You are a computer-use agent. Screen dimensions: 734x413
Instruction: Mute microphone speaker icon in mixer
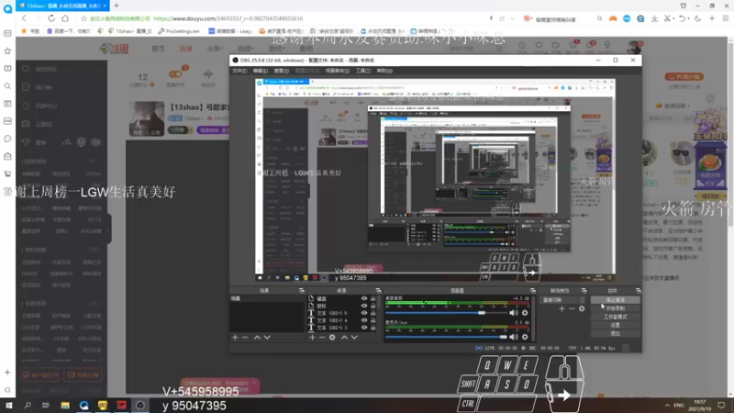514,337
